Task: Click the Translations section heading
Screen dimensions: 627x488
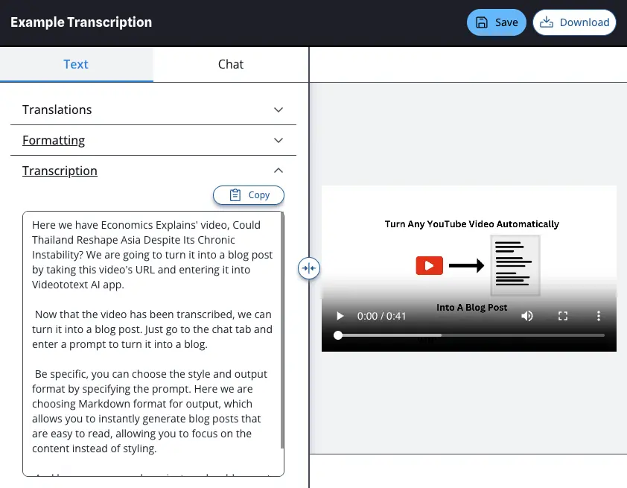Action: (x=57, y=110)
